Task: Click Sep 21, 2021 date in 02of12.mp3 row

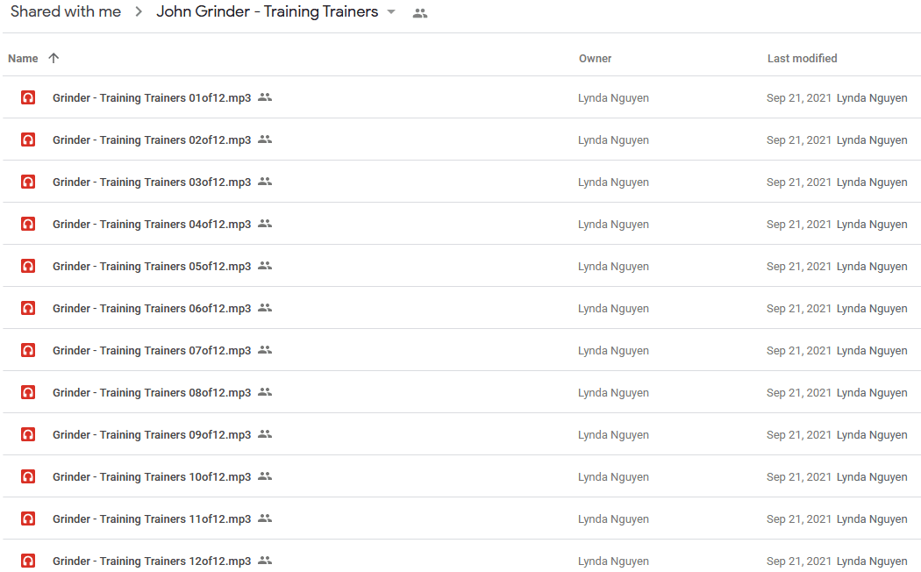Action: (799, 140)
